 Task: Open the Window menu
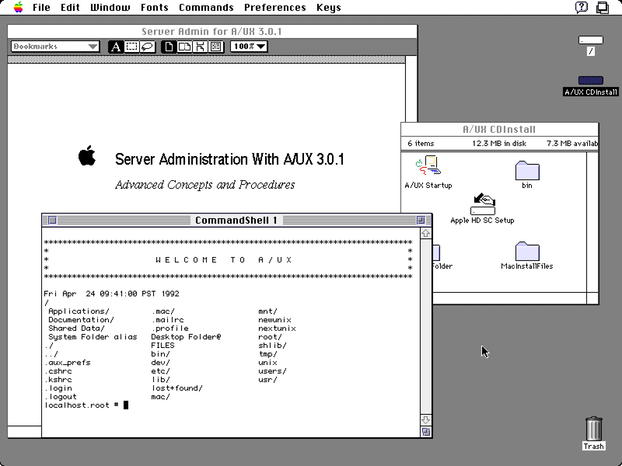pos(110,8)
